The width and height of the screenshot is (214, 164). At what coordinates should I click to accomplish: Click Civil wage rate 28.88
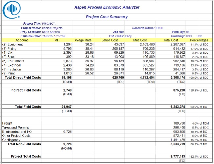pyautogui.click(x=89, y=53)
